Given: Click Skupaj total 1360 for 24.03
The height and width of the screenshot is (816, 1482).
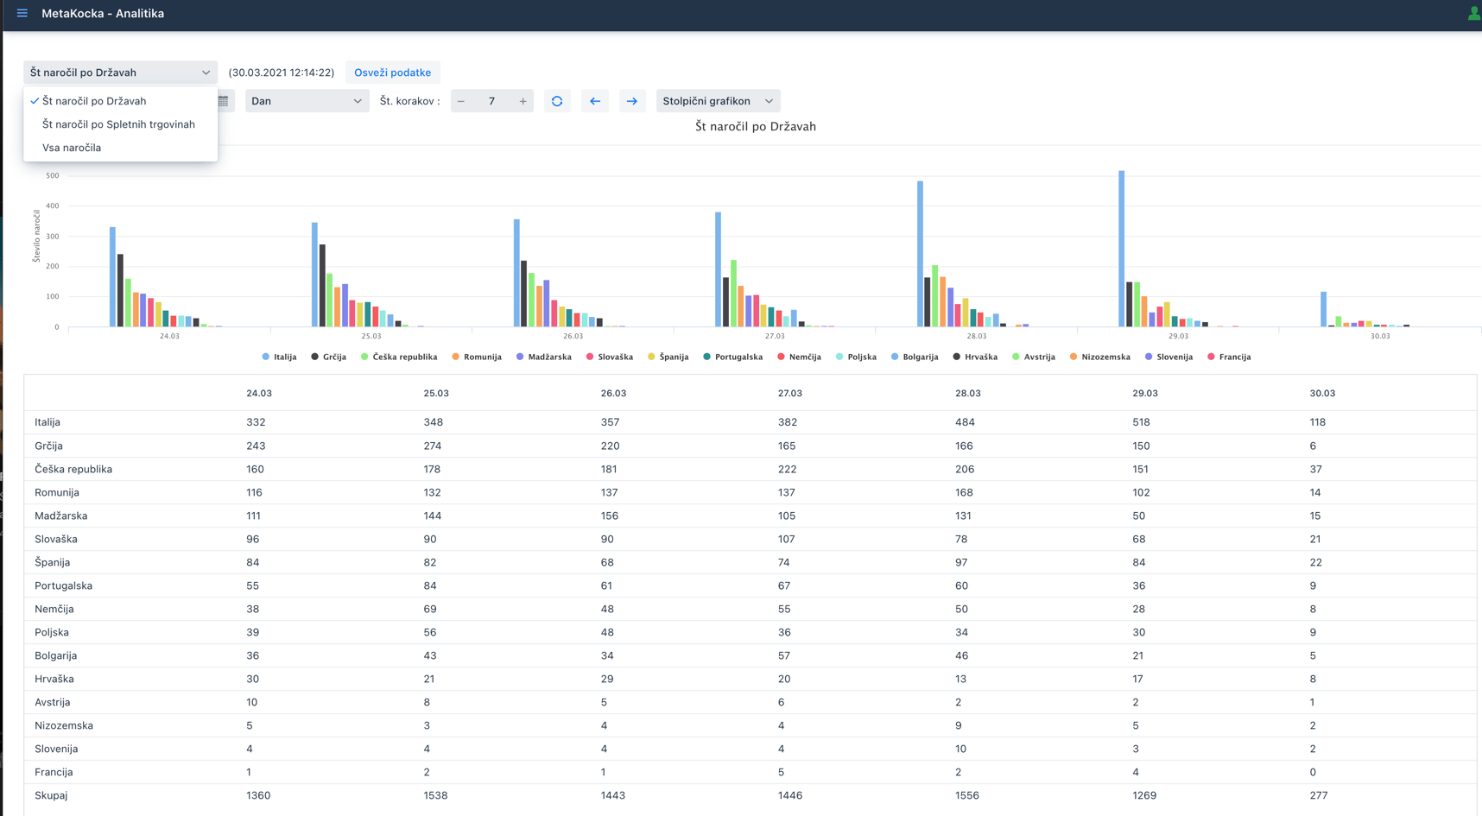Looking at the screenshot, I should point(258,795).
